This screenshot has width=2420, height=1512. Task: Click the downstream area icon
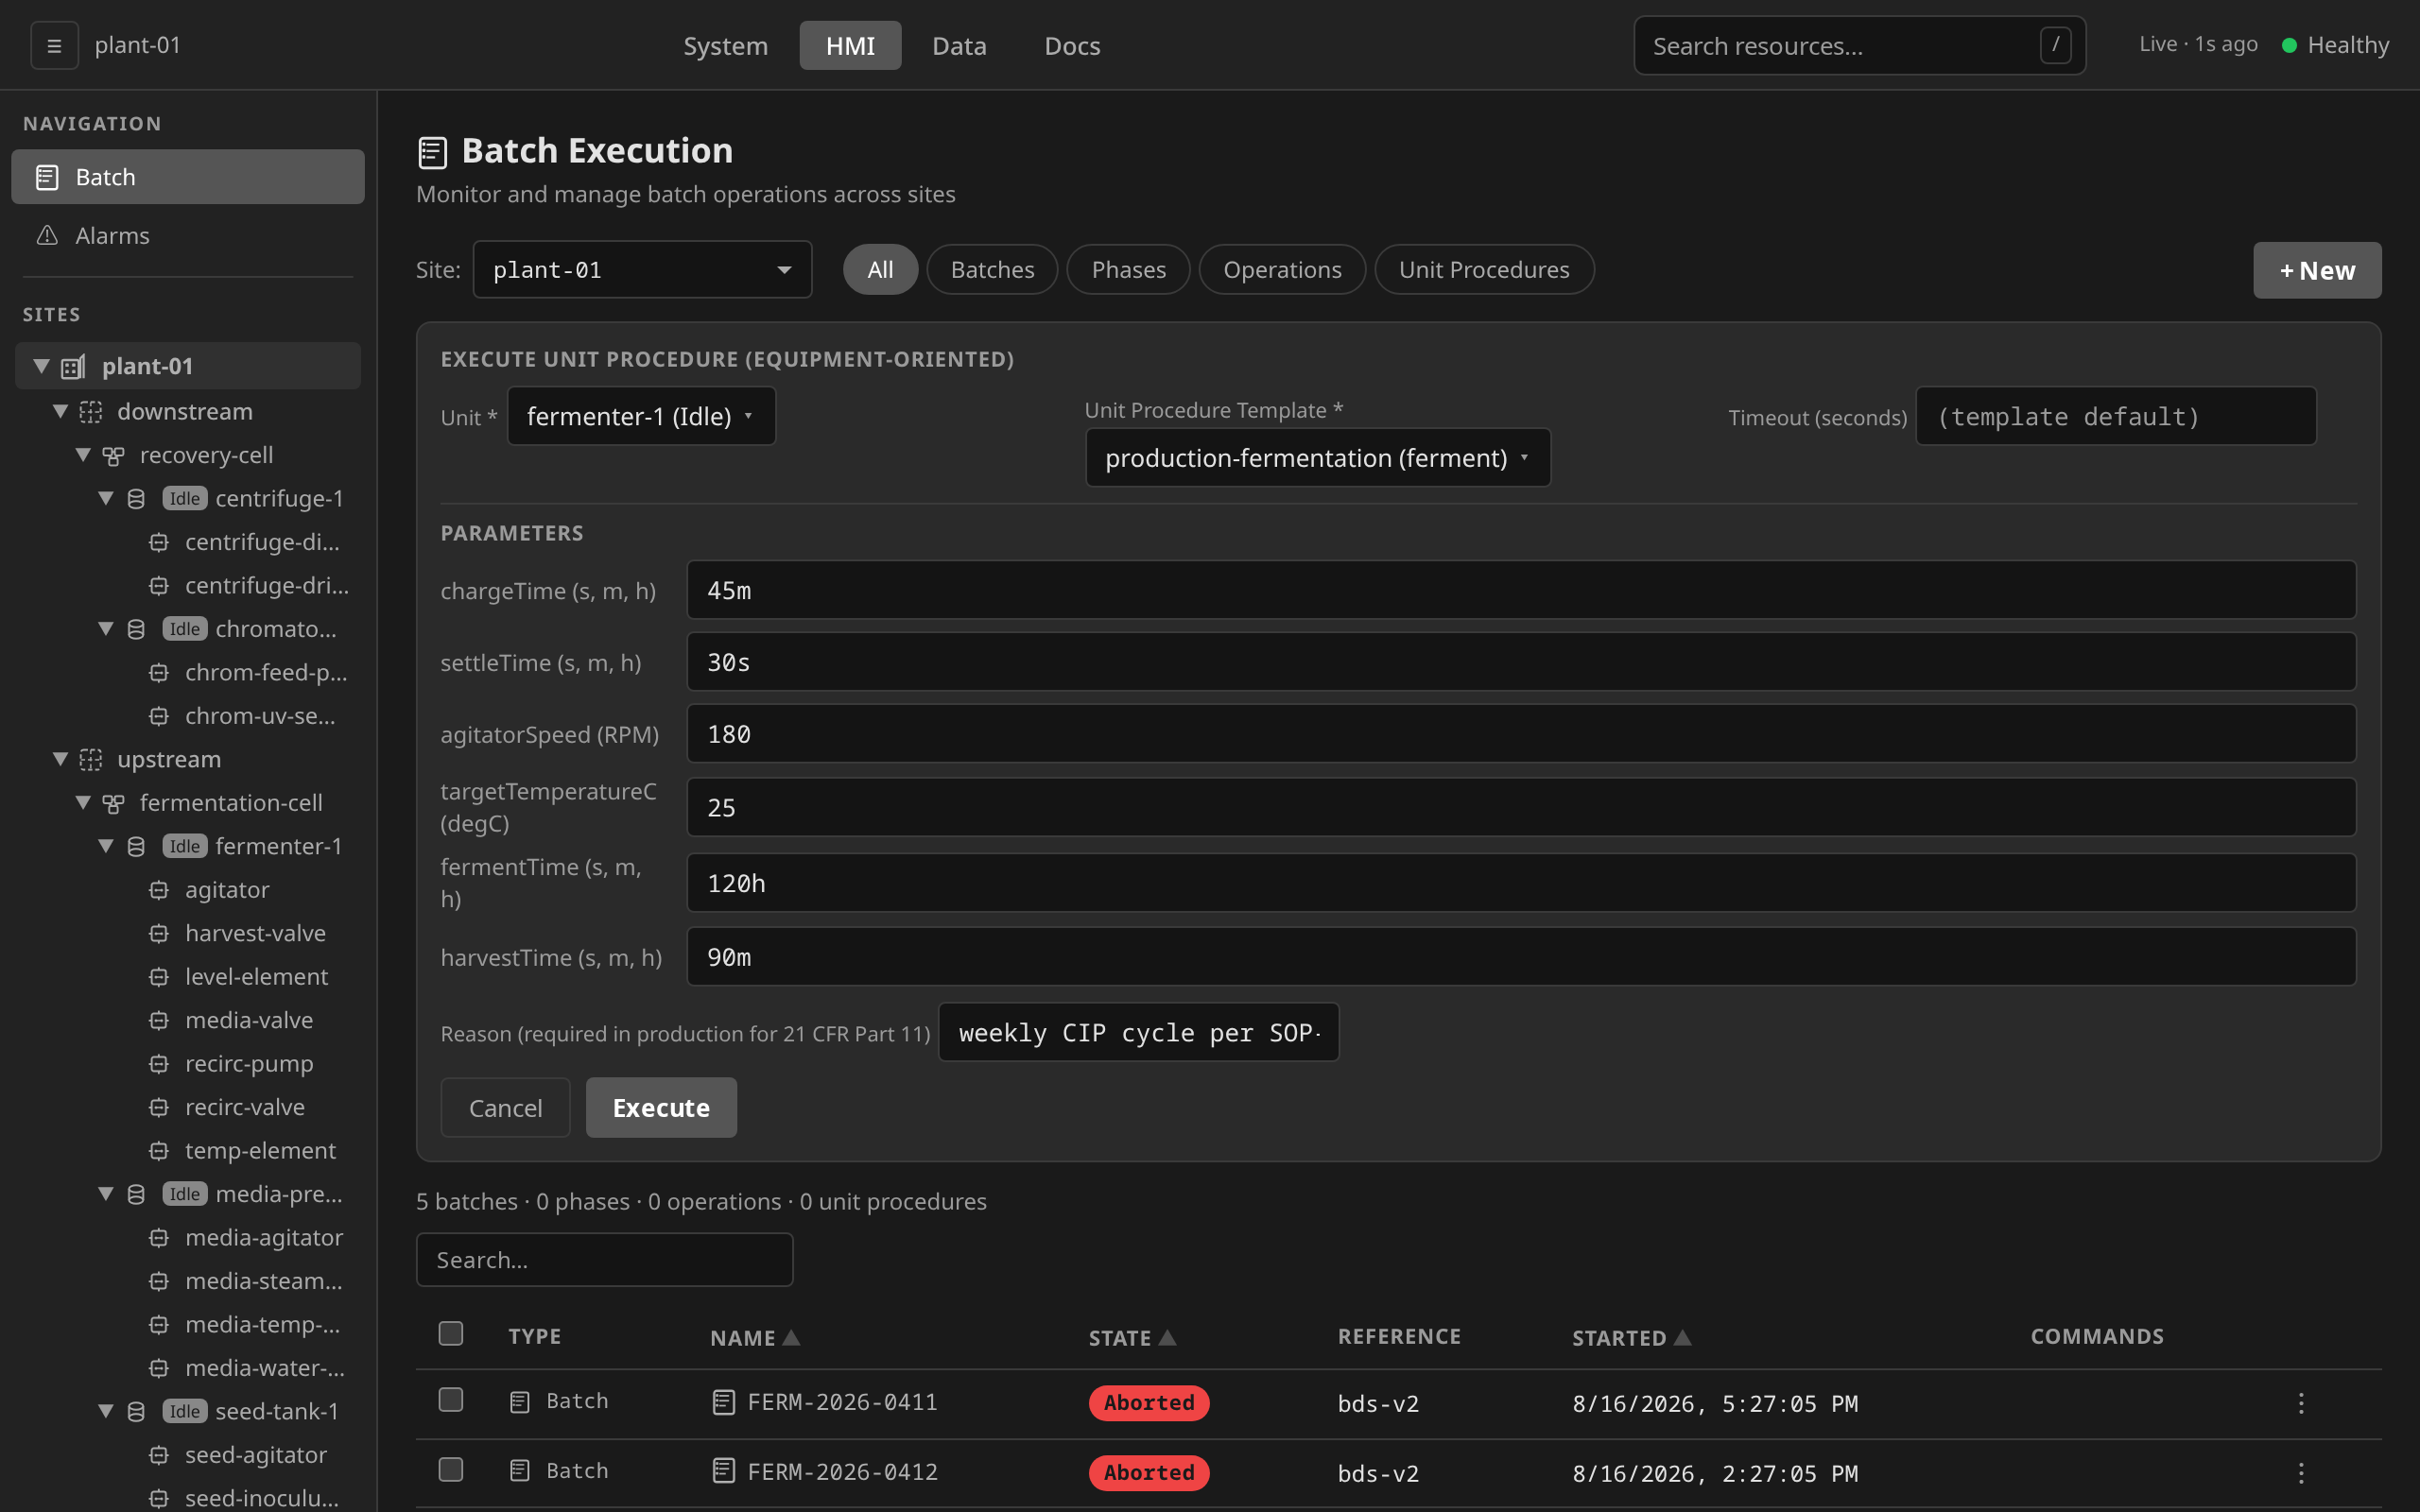[x=91, y=411]
